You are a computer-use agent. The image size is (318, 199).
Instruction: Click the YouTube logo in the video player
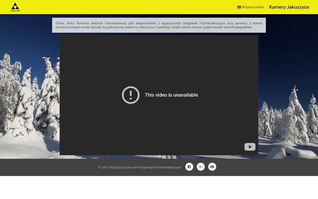[x=250, y=147]
